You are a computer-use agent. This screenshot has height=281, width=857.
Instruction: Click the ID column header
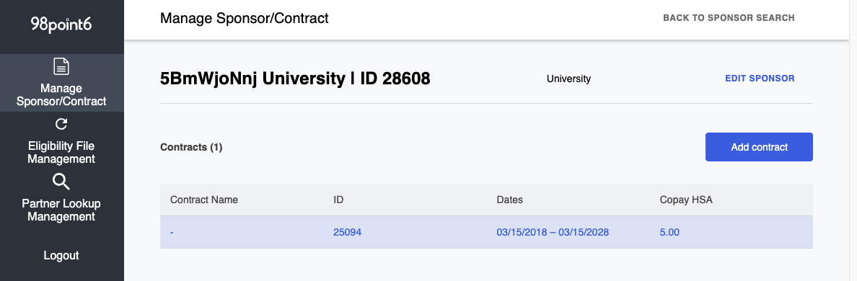click(x=338, y=200)
